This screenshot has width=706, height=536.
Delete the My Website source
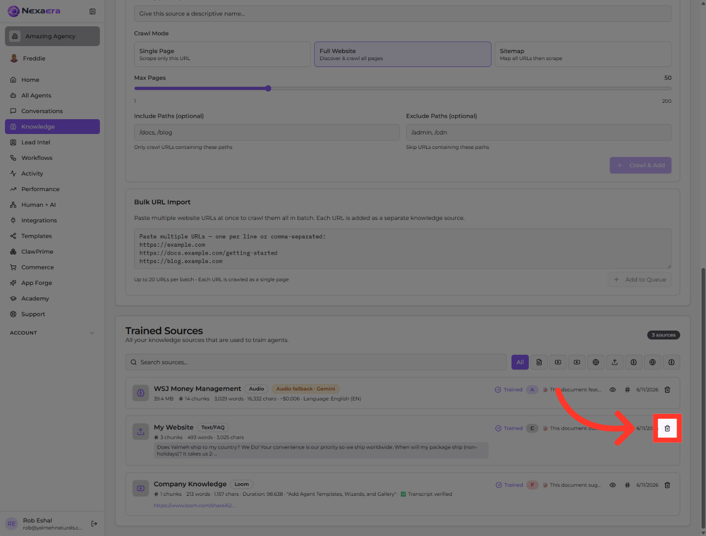pos(667,428)
